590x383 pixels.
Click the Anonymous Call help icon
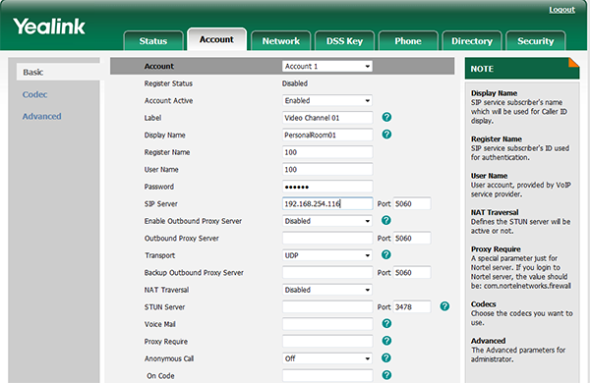(x=386, y=357)
